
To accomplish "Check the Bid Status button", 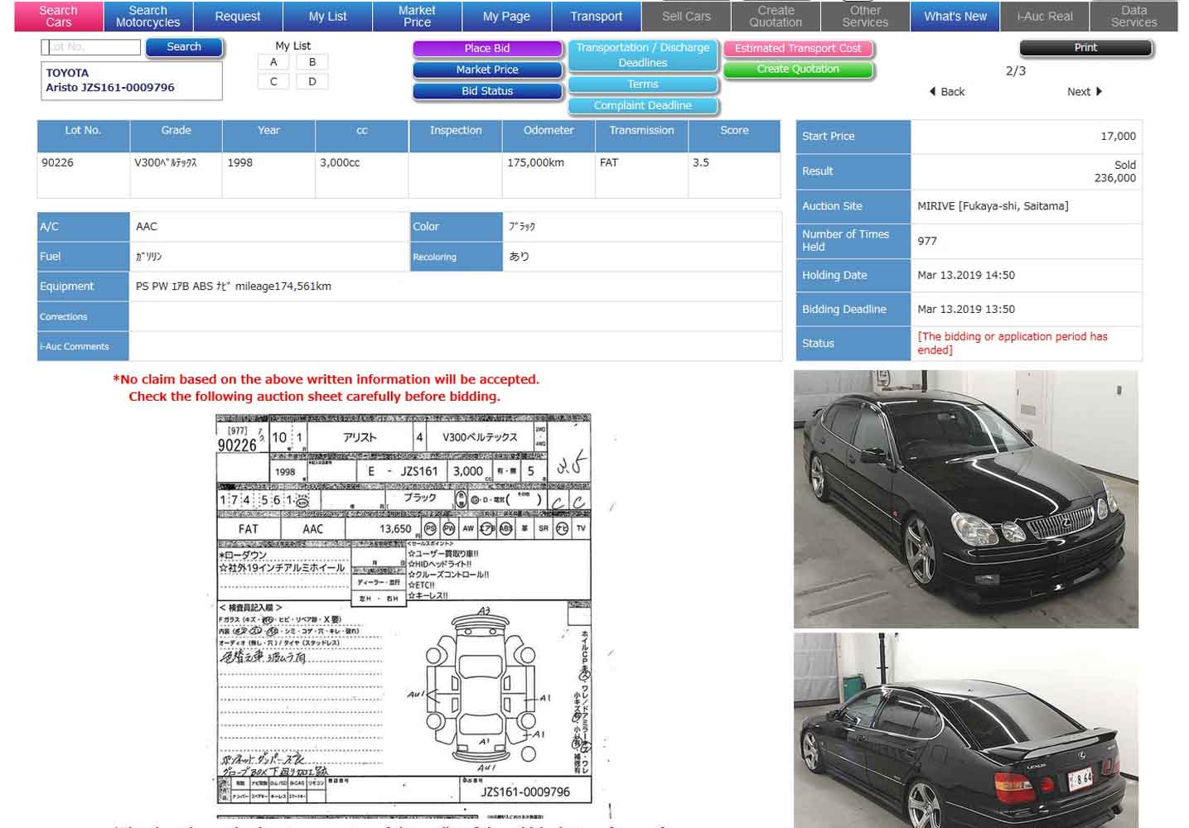I will pos(487,92).
